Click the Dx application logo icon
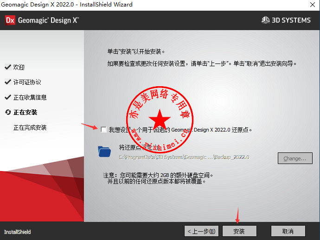 (x=10, y=20)
